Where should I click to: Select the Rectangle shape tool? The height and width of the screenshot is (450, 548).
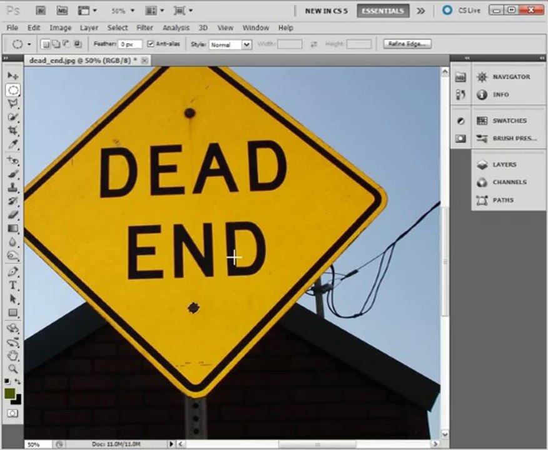click(x=13, y=312)
